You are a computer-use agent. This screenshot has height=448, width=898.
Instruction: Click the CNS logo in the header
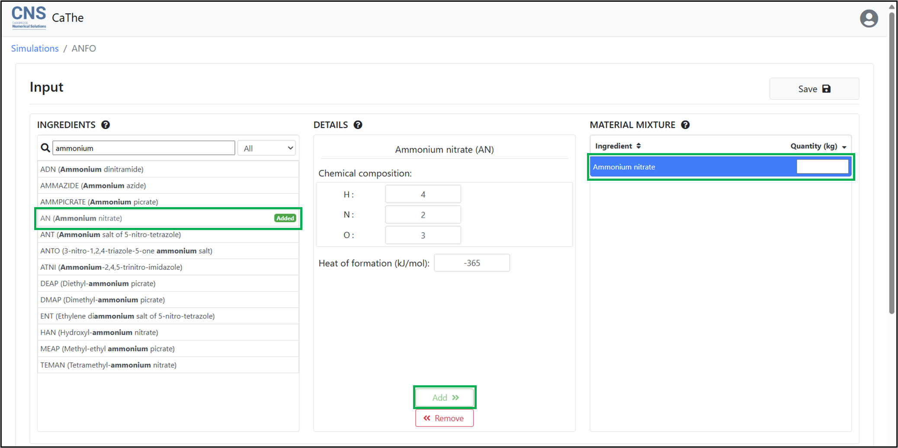[x=29, y=17]
